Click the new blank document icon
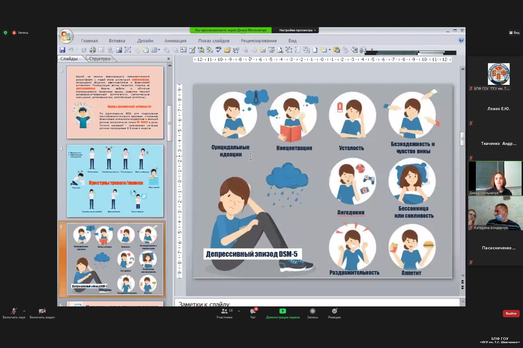The image size is (523, 348). tap(315, 50)
